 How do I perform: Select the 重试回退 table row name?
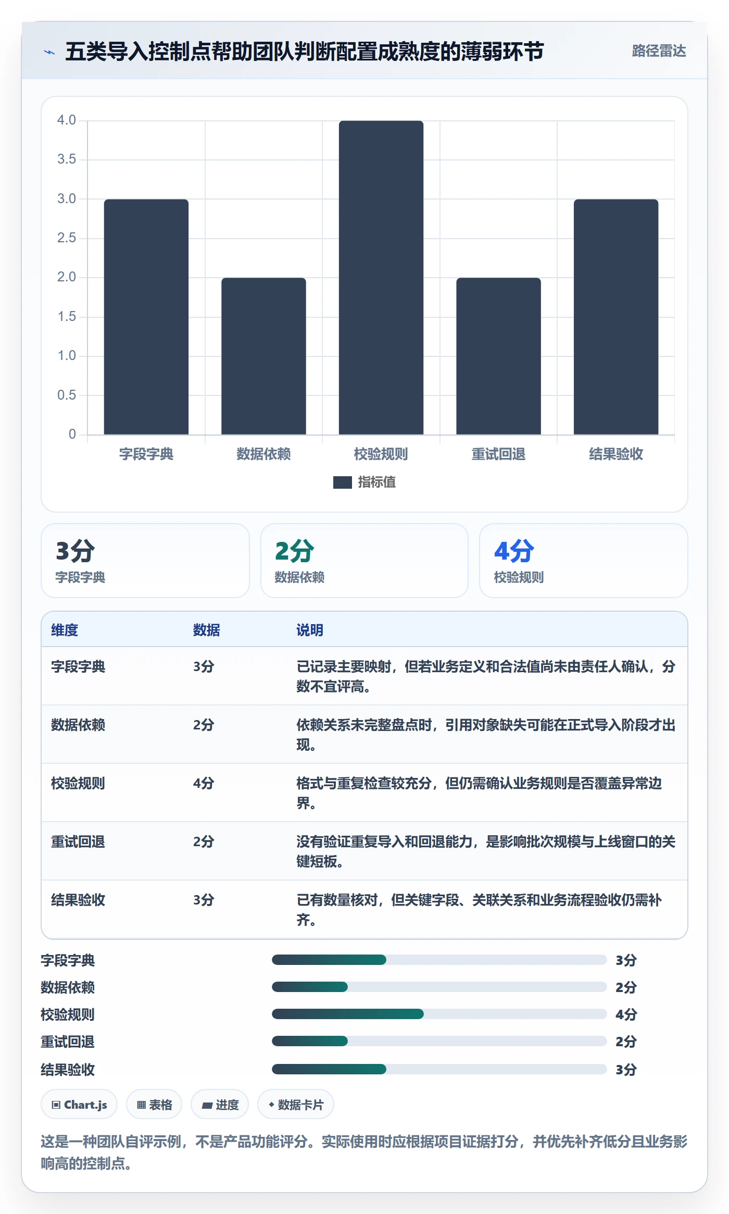[x=78, y=841]
